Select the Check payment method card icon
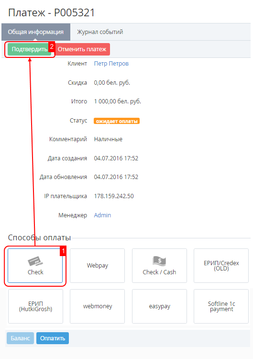This screenshot has height=359, width=253. point(35,261)
